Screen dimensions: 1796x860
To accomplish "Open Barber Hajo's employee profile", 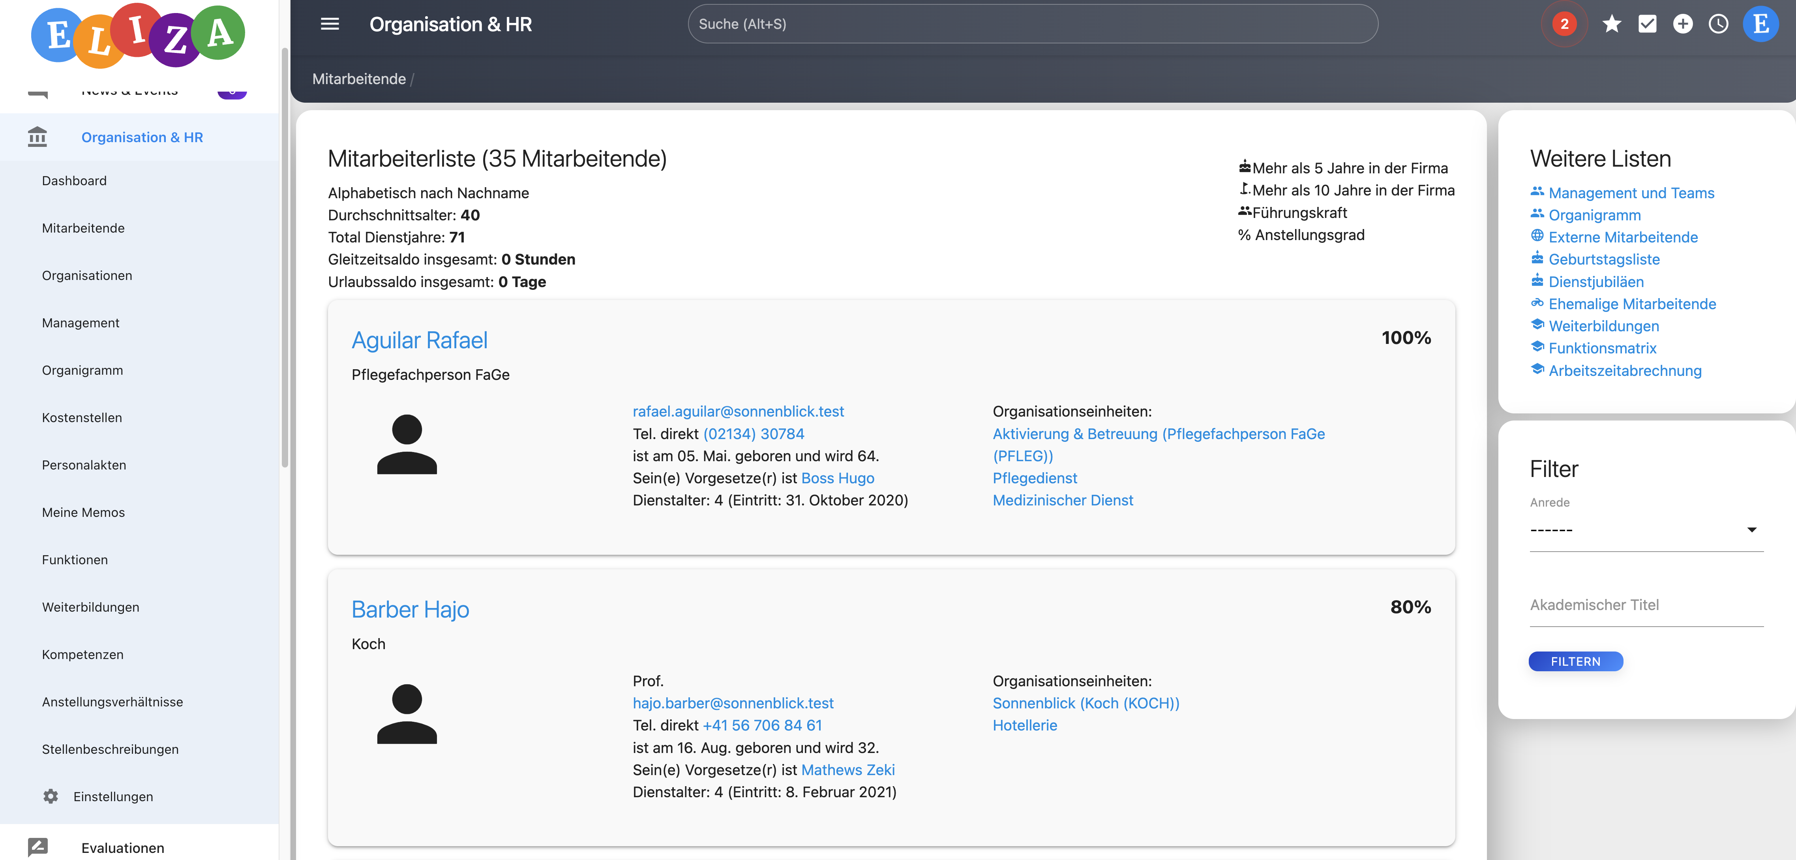I will click(x=410, y=610).
